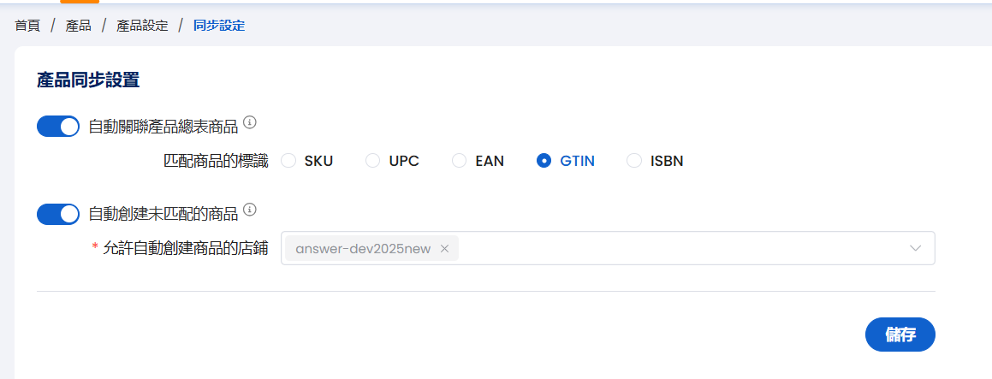Image resolution: width=992 pixels, height=379 pixels.
Task: Click the selected GTIN radio button
Action: pyautogui.click(x=544, y=161)
